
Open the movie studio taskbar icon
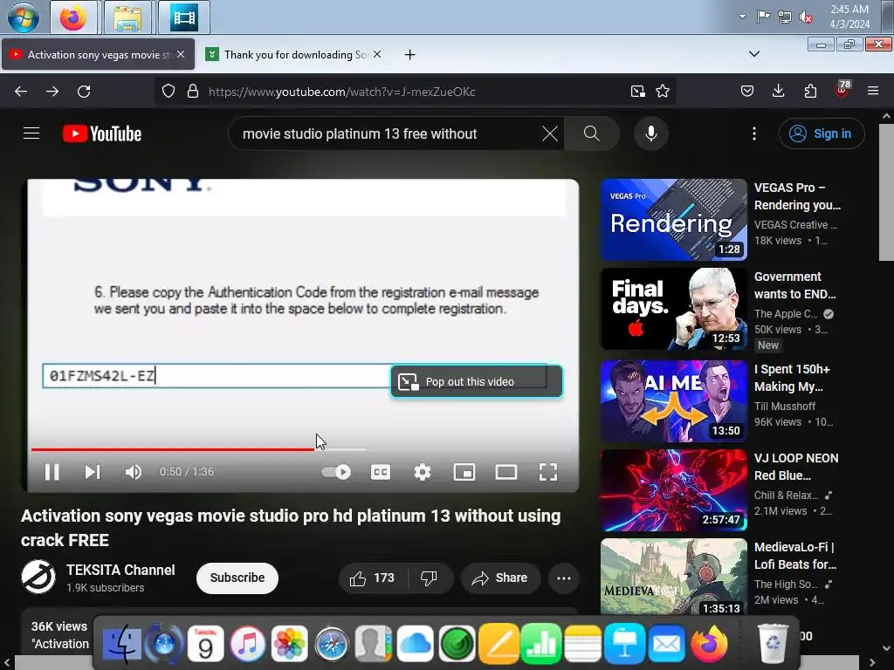click(x=184, y=17)
